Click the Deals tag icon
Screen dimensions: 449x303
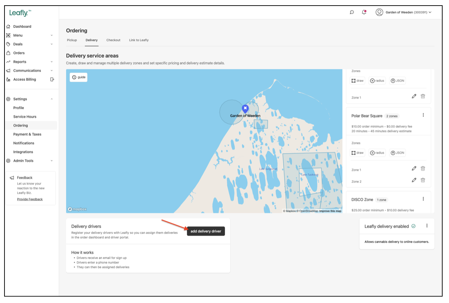8,44
